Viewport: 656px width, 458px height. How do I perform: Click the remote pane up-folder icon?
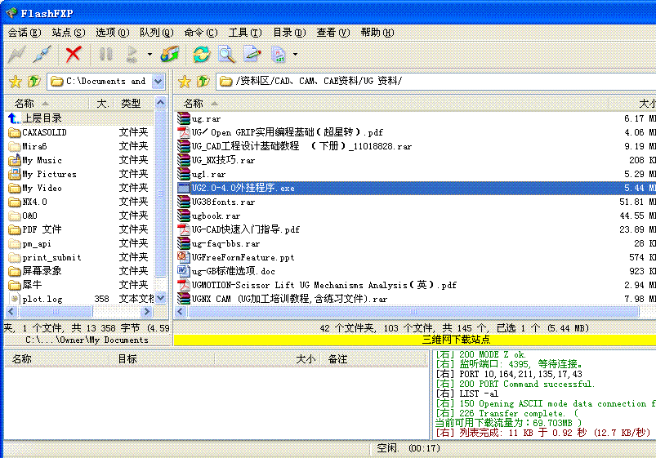click(203, 81)
